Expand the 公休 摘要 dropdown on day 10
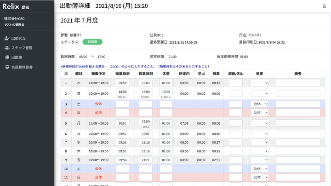Image resolution: width=331 pixels, height=186 pixels. (x=259, y=169)
